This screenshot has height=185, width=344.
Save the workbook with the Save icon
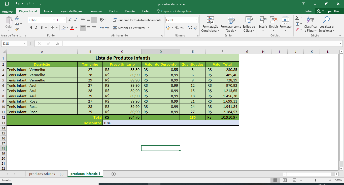[x=7, y=4]
